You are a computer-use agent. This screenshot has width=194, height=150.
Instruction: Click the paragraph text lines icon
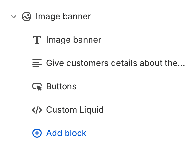click(x=37, y=63)
